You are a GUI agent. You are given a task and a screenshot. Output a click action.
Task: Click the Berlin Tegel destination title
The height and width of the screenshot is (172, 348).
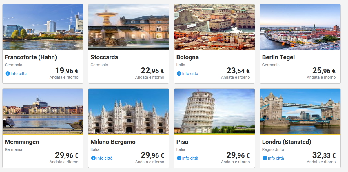point(278,57)
